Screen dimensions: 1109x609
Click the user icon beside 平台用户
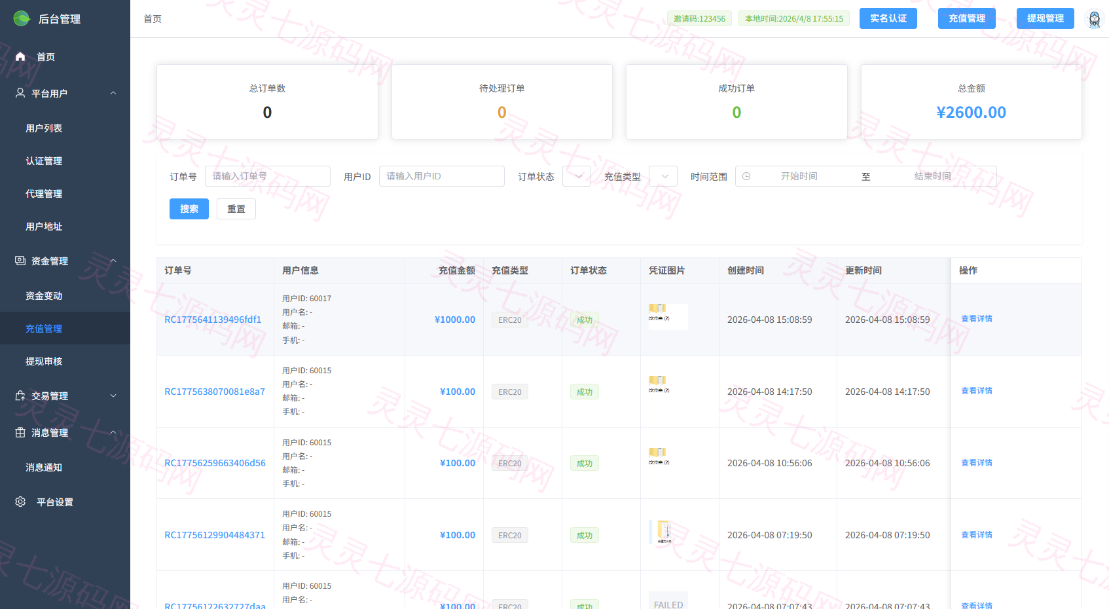pyautogui.click(x=20, y=93)
